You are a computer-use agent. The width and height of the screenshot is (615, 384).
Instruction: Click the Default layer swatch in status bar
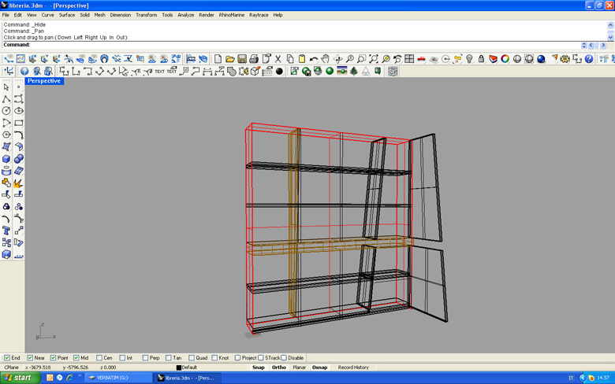(x=179, y=367)
